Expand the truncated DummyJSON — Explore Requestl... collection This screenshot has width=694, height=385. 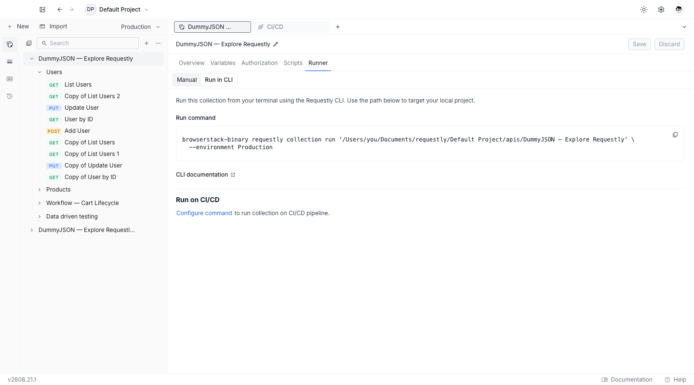(32, 230)
